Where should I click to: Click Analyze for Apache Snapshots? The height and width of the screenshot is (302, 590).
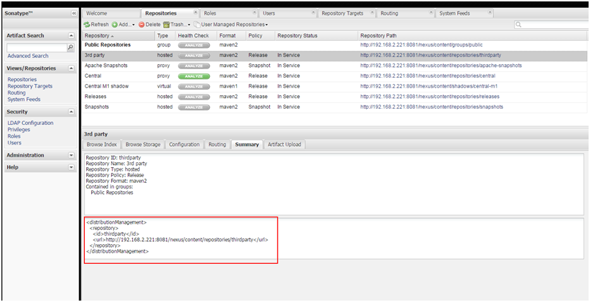pos(194,66)
